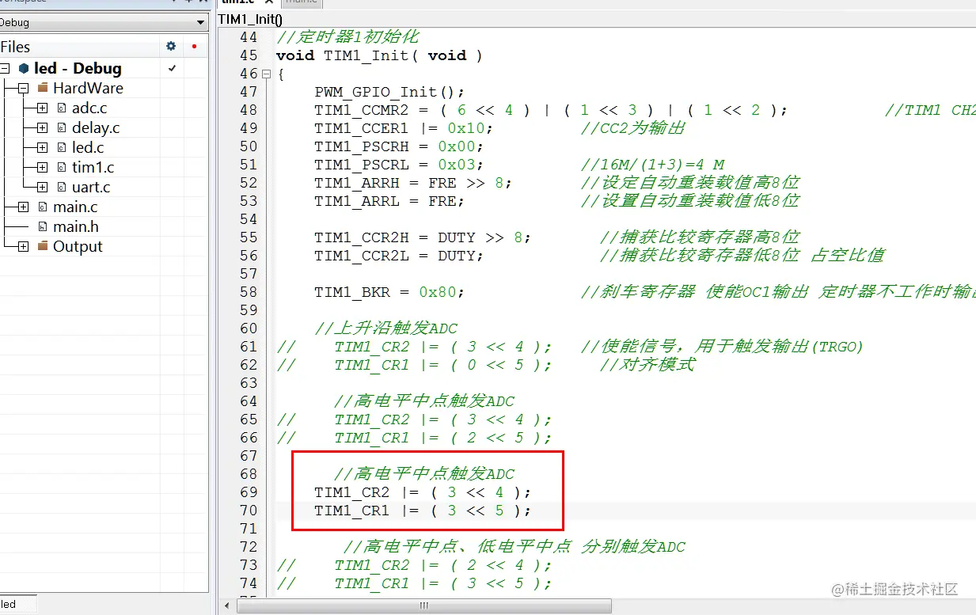Screen dimensions: 976x615
Task: Click line number 54 in the gutter
Action: tap(249, 219)
